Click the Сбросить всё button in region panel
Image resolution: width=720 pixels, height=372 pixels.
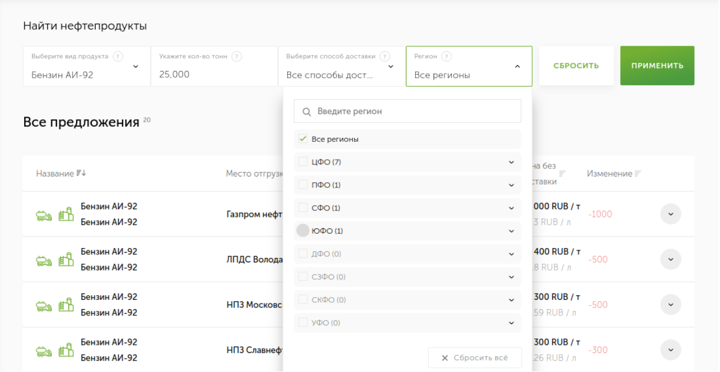tap(474, 358)
